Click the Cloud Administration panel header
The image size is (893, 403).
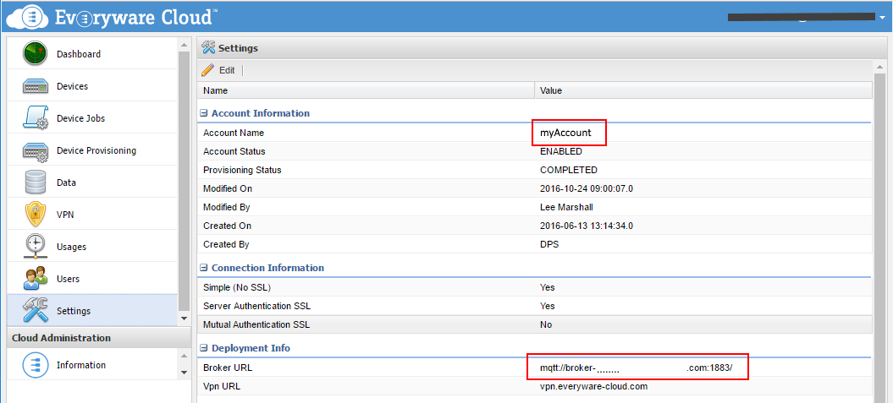[x=98, y=338]
